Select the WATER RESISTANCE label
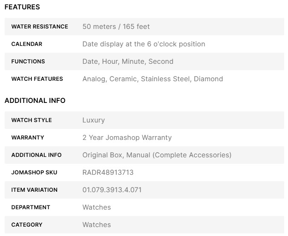288x236 pixels. 40,27
